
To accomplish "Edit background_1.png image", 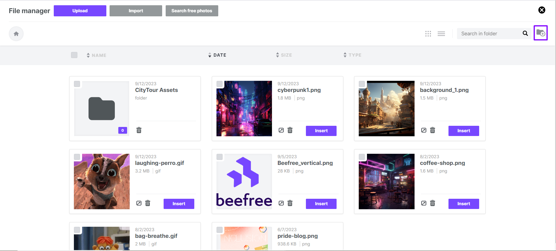I will tap(424, 130).
